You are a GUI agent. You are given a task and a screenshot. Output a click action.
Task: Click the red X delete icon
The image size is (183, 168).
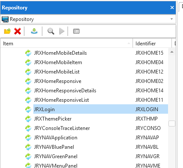point(18,31)
